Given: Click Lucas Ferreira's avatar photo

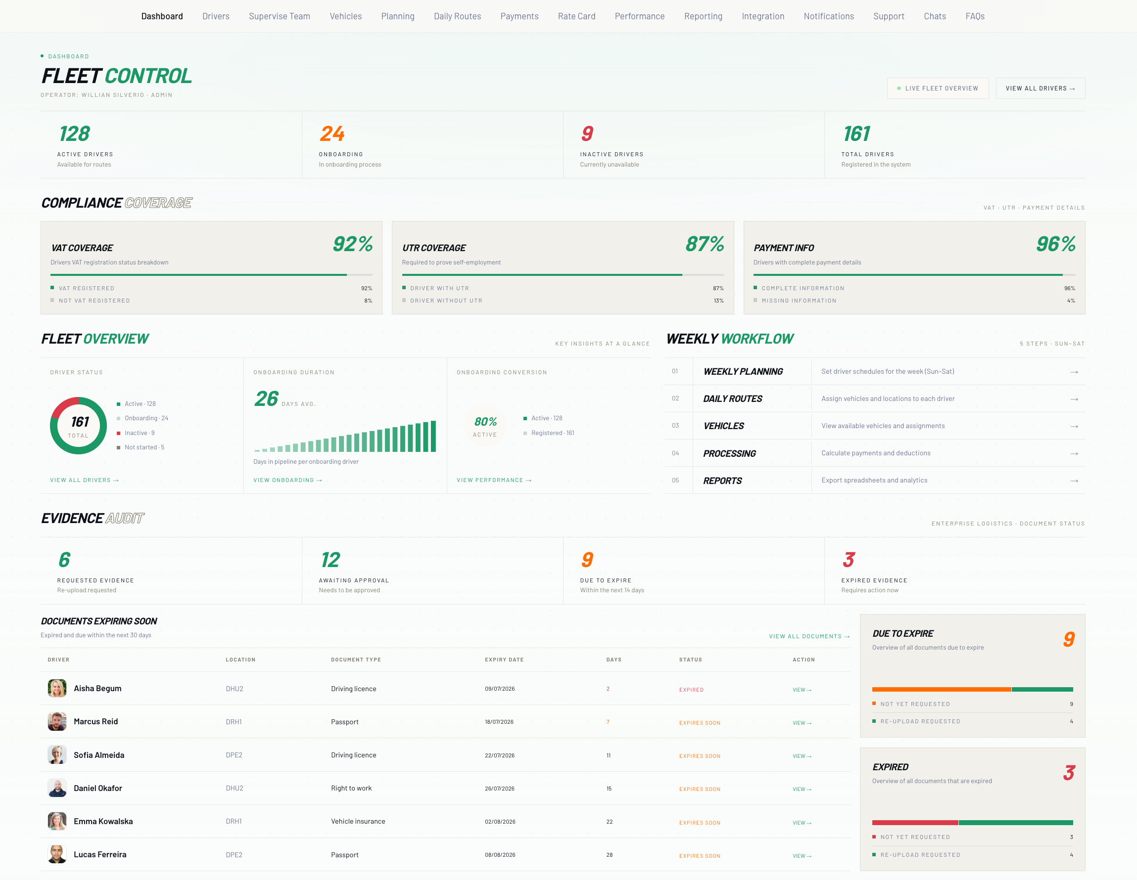Looking at the screenshot, I should (x=57, y=854).
